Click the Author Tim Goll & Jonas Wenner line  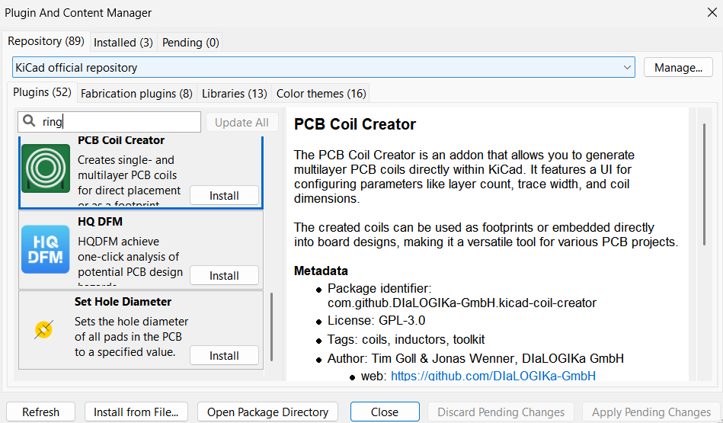[x=475, y=358]
